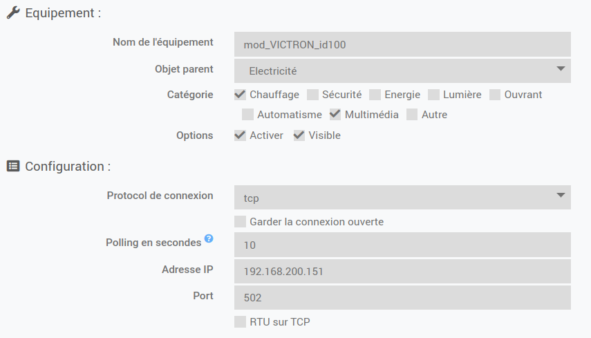
Task: Click the wrench icon beside Equipement
Action: pyautogui.click(x=12, y=13)
